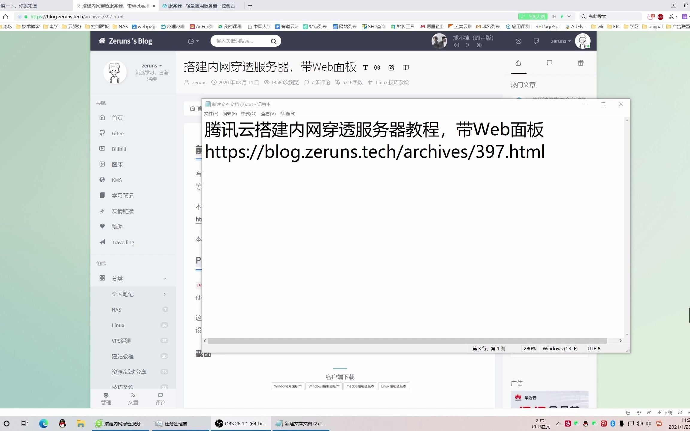
Task: Click the font size T icon by title
Action: [365, 68]
